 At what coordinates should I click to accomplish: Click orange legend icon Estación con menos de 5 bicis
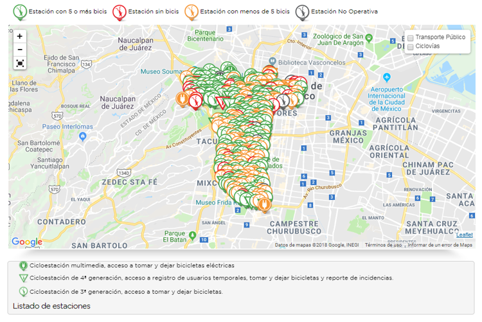point(192,12)
